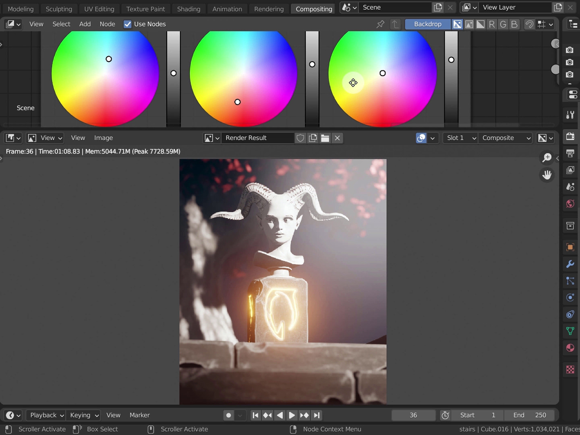Toggle the Backdrop button
This screenshot has width=580, height=435.
click(427, 24)
